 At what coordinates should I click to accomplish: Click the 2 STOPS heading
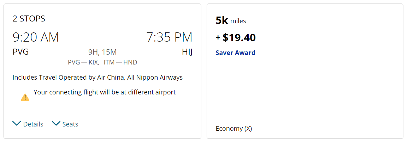point(29,19)
